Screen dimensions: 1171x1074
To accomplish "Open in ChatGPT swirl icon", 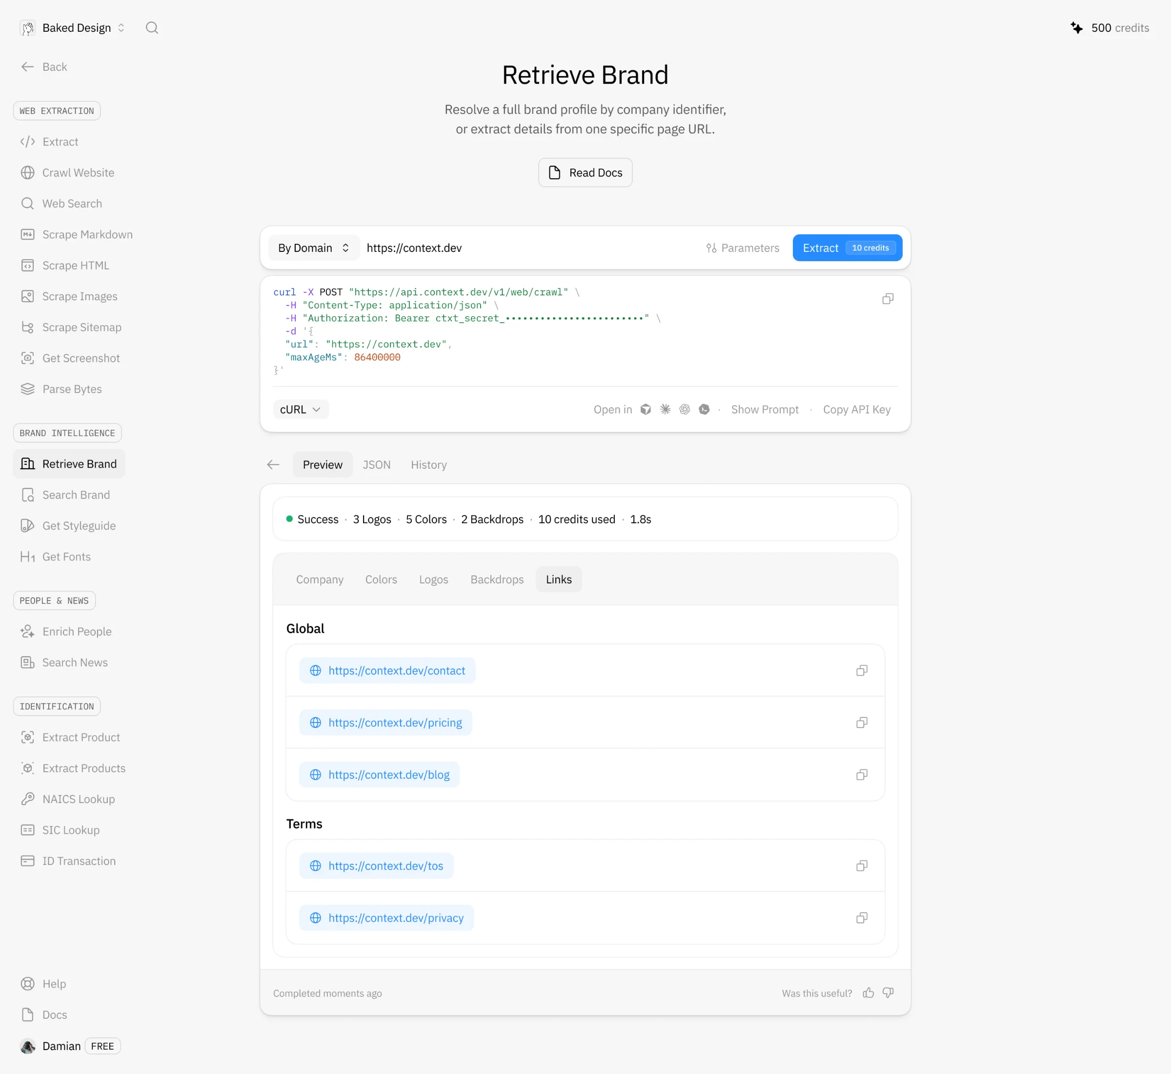I will 684,409.
